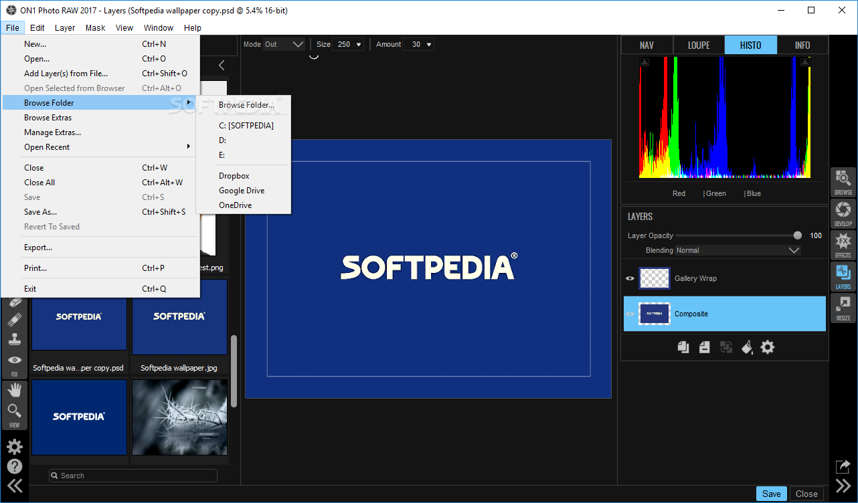The image size is (858, 503).
Task: Open the View menu
Action: point(124,27)
